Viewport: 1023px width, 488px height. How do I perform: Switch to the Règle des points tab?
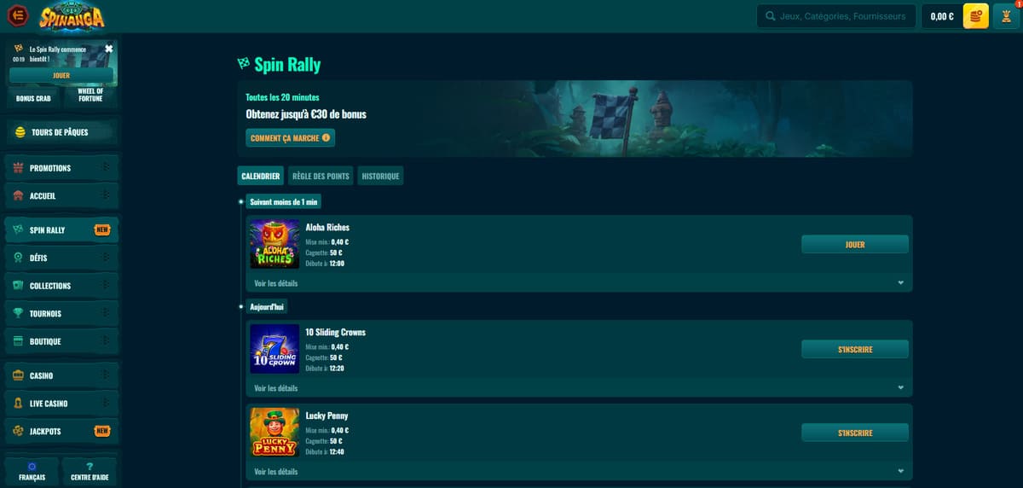(321, 177)
